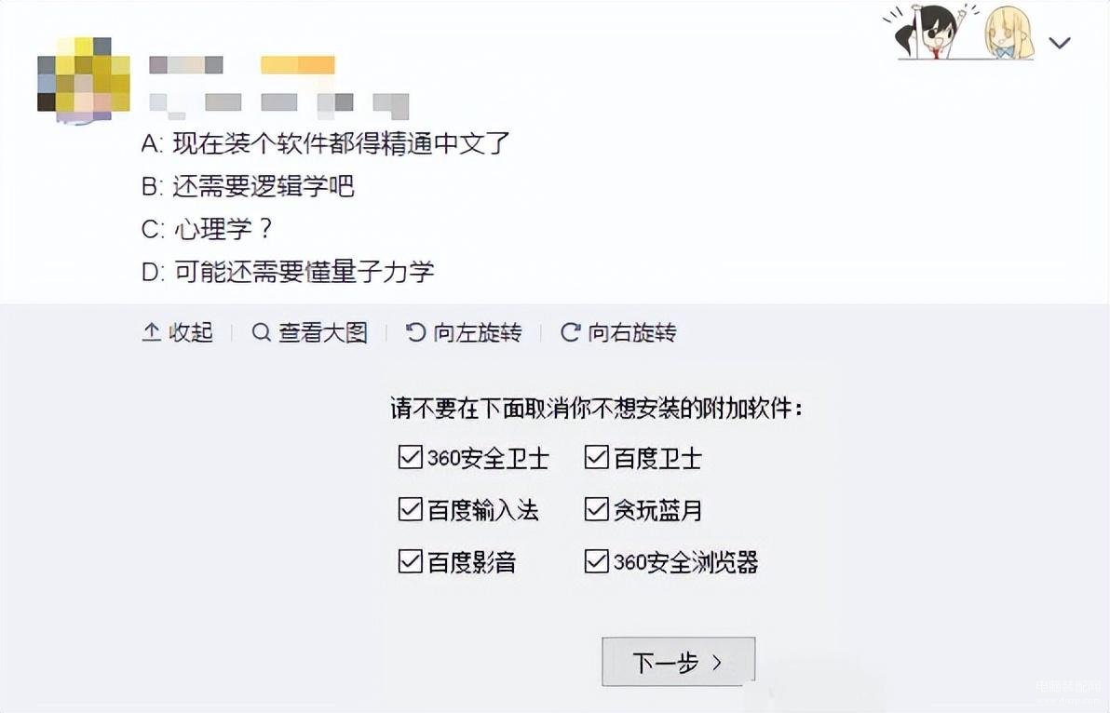Open the blurred username link
Viewport: 1110px width, 713px height.
[x=186, y=65]
